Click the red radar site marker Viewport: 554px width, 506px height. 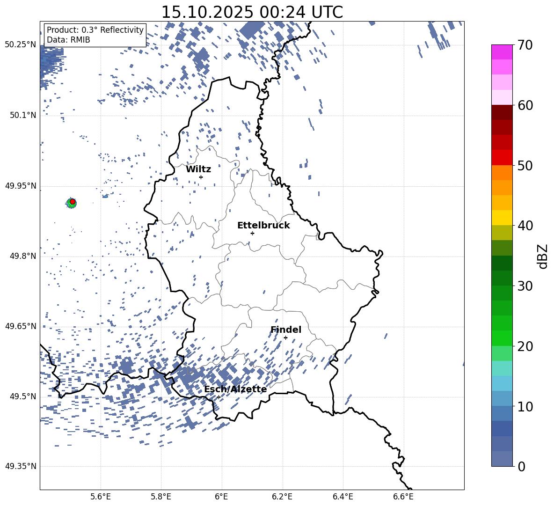(73, 202)
